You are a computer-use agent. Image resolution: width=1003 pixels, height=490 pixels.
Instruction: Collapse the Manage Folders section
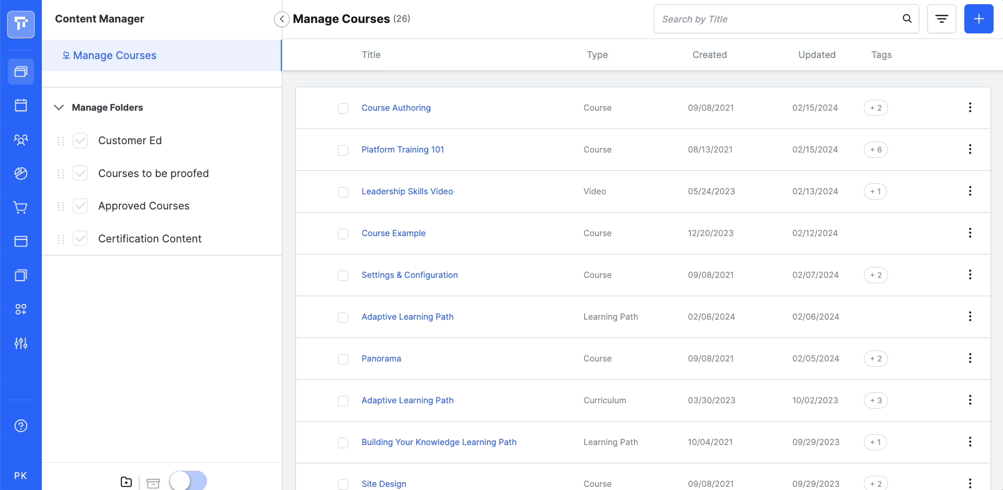coord(58,108)
